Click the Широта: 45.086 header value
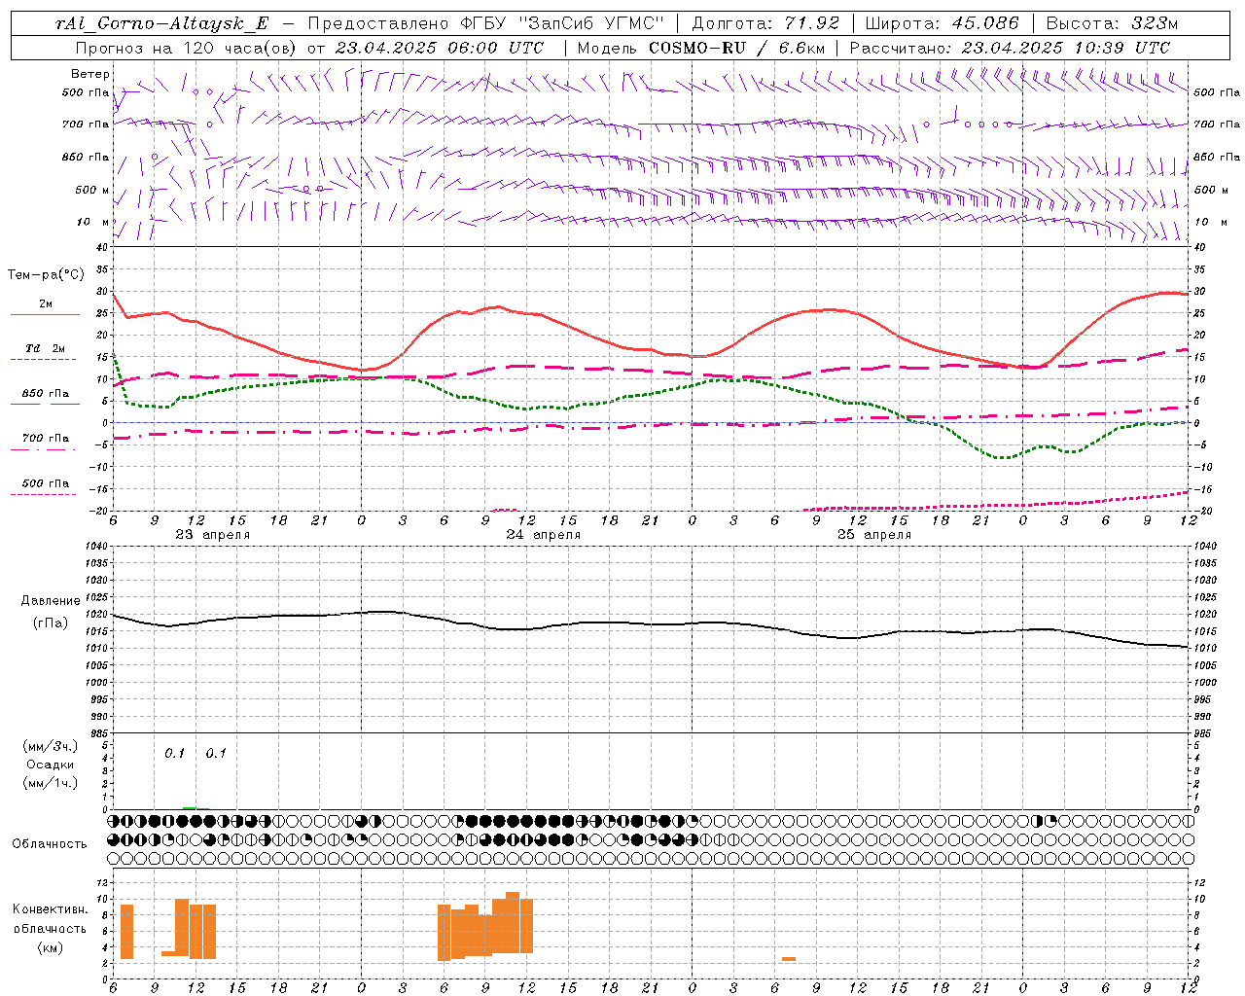The height and width of the screenshot is (996, 1245). (942, 24)
